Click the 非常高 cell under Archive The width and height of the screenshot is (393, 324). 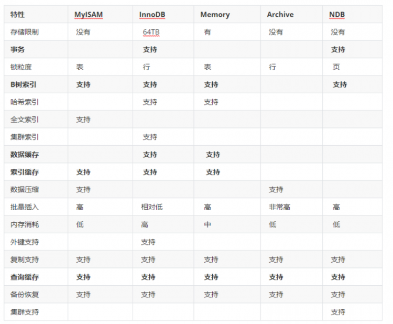point(279,207)
